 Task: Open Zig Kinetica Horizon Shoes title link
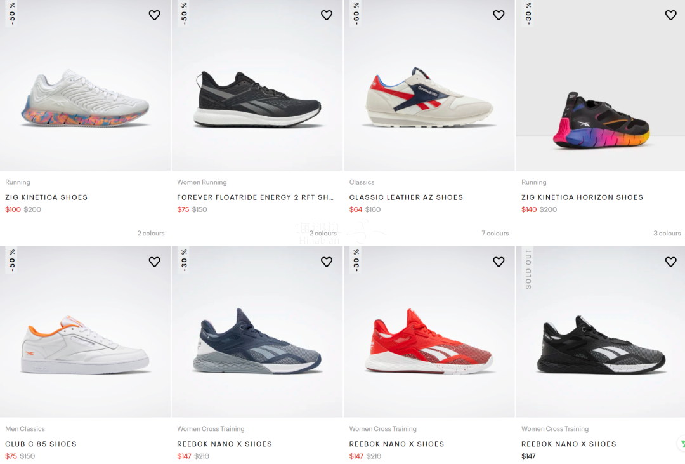pyautogui.click(x=582, y=197)
